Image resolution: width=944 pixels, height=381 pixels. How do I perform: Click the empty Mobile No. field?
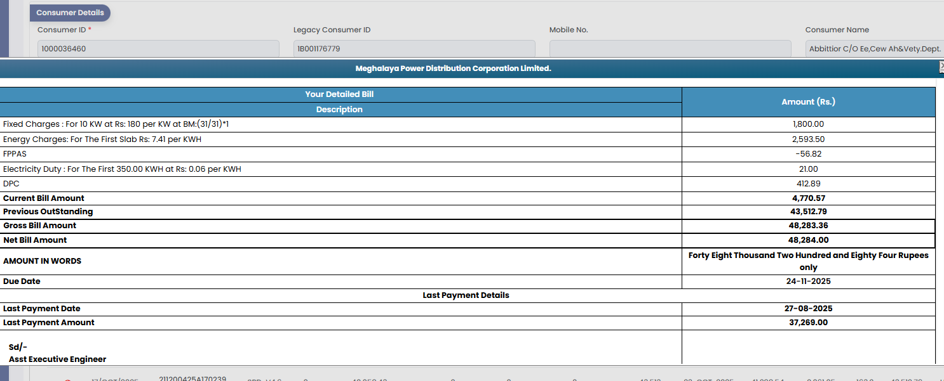click(x=670, y=49)
